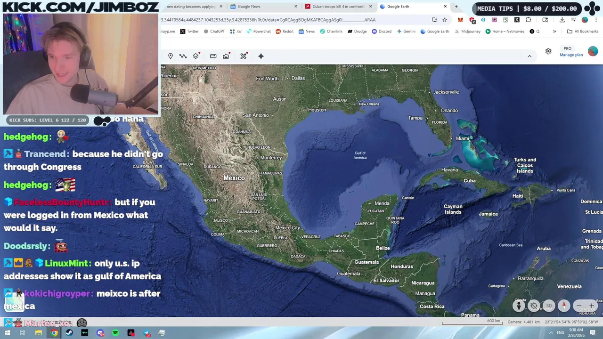The image size is (603, 339).
Task: Open the All Bookmarks folder
Action: (583, 32)
